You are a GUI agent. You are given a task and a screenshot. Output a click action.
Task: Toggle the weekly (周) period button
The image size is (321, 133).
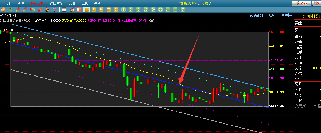pos(94,9)
